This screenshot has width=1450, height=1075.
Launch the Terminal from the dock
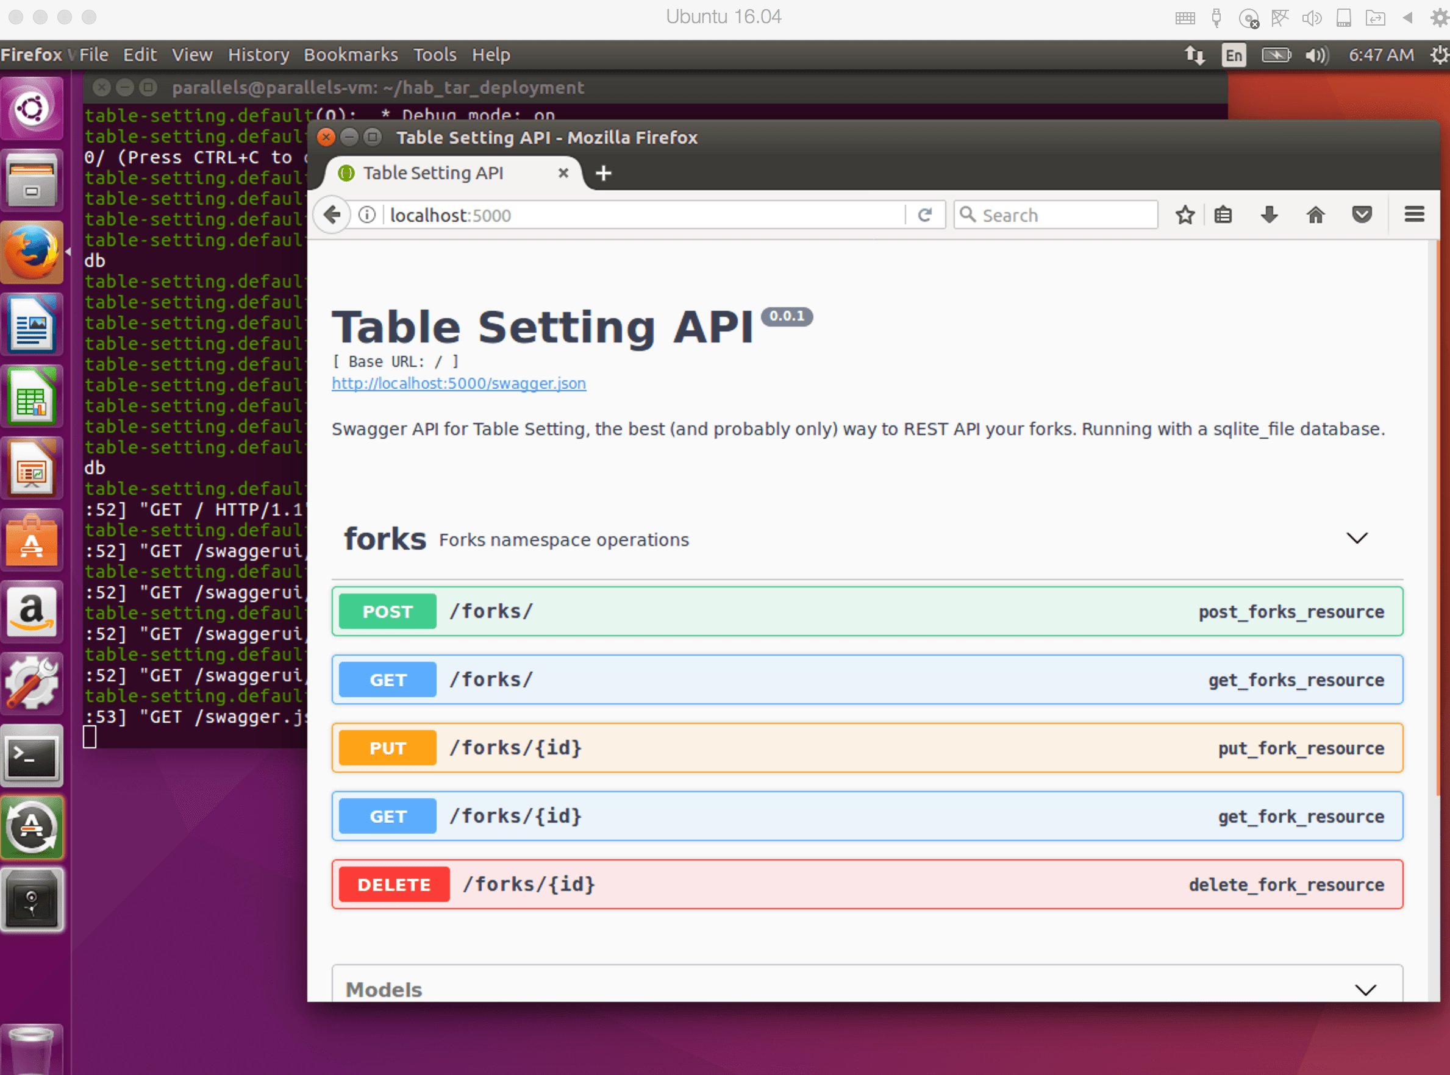pyautogui.click(x=32, y=756)
